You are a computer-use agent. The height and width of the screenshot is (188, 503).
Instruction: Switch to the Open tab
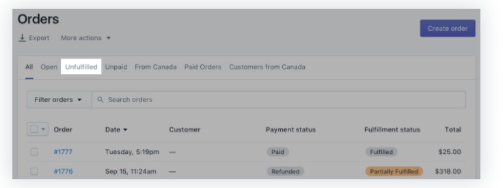[49, 67]
